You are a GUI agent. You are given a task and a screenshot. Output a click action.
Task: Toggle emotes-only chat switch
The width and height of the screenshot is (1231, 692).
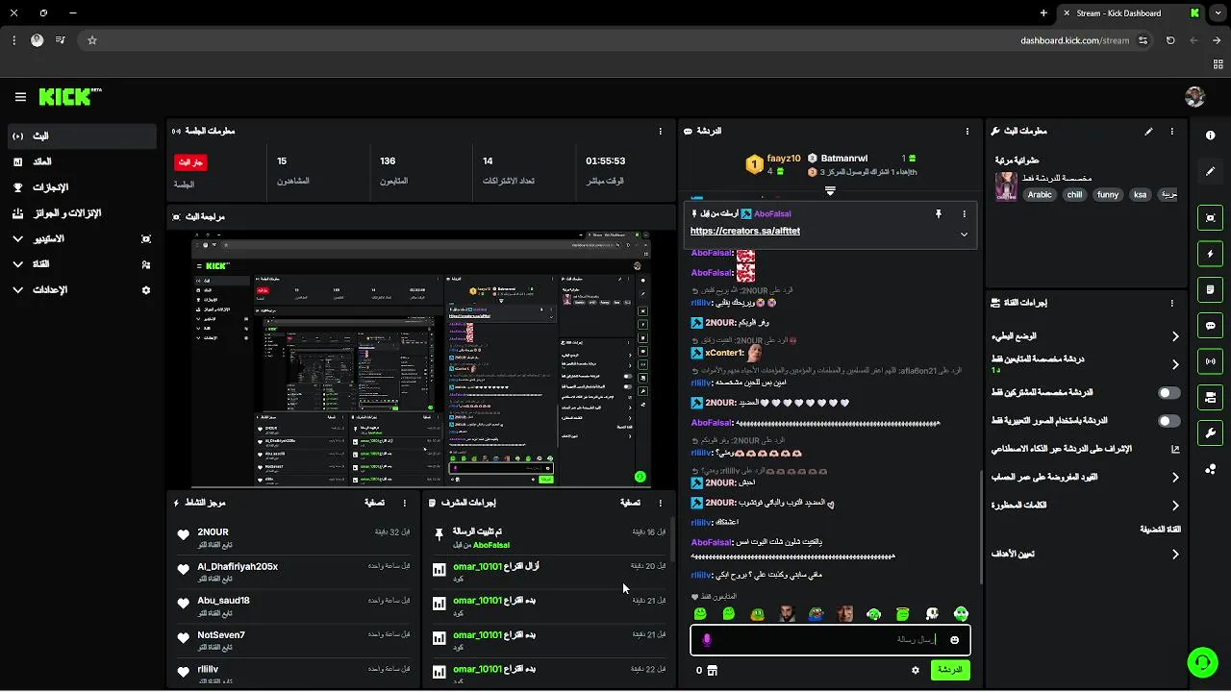point(1168,421)
